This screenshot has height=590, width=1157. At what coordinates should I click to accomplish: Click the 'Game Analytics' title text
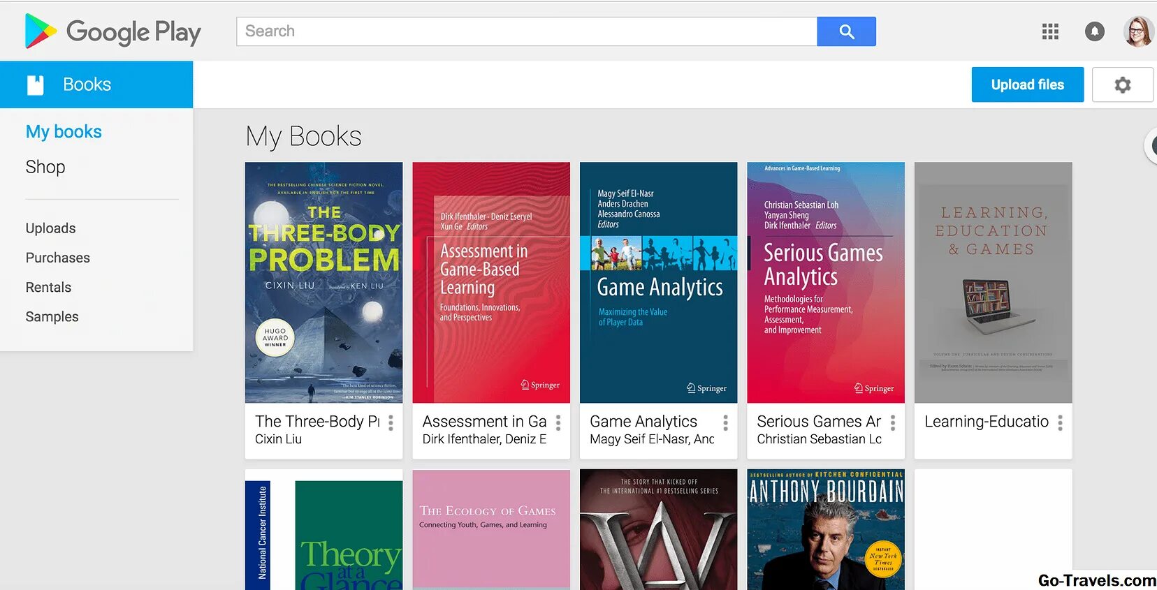click(643, 421)
